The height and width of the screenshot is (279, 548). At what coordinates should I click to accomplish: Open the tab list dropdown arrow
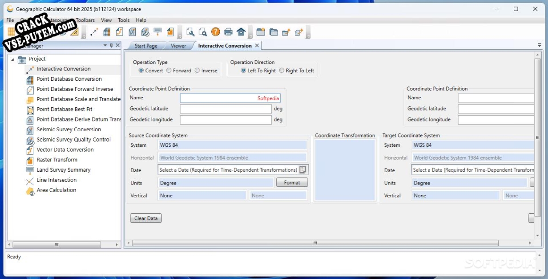pos(540,45)
